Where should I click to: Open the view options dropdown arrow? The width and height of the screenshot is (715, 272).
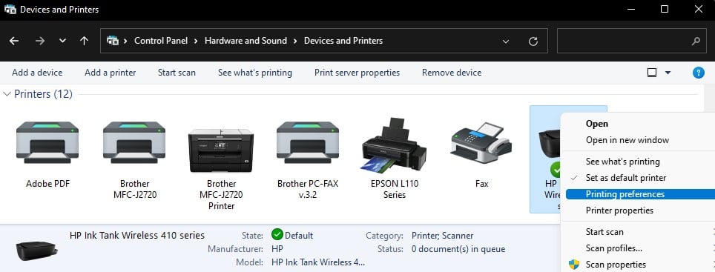(x=668, y=73)
